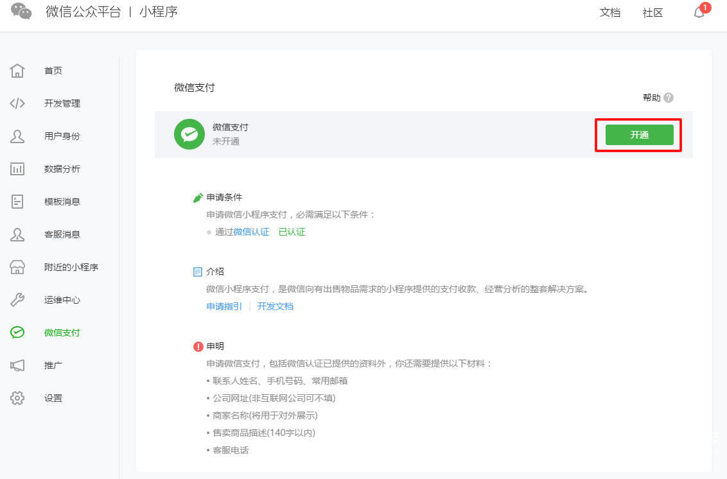Click the help question mark icon

[669, 98]
